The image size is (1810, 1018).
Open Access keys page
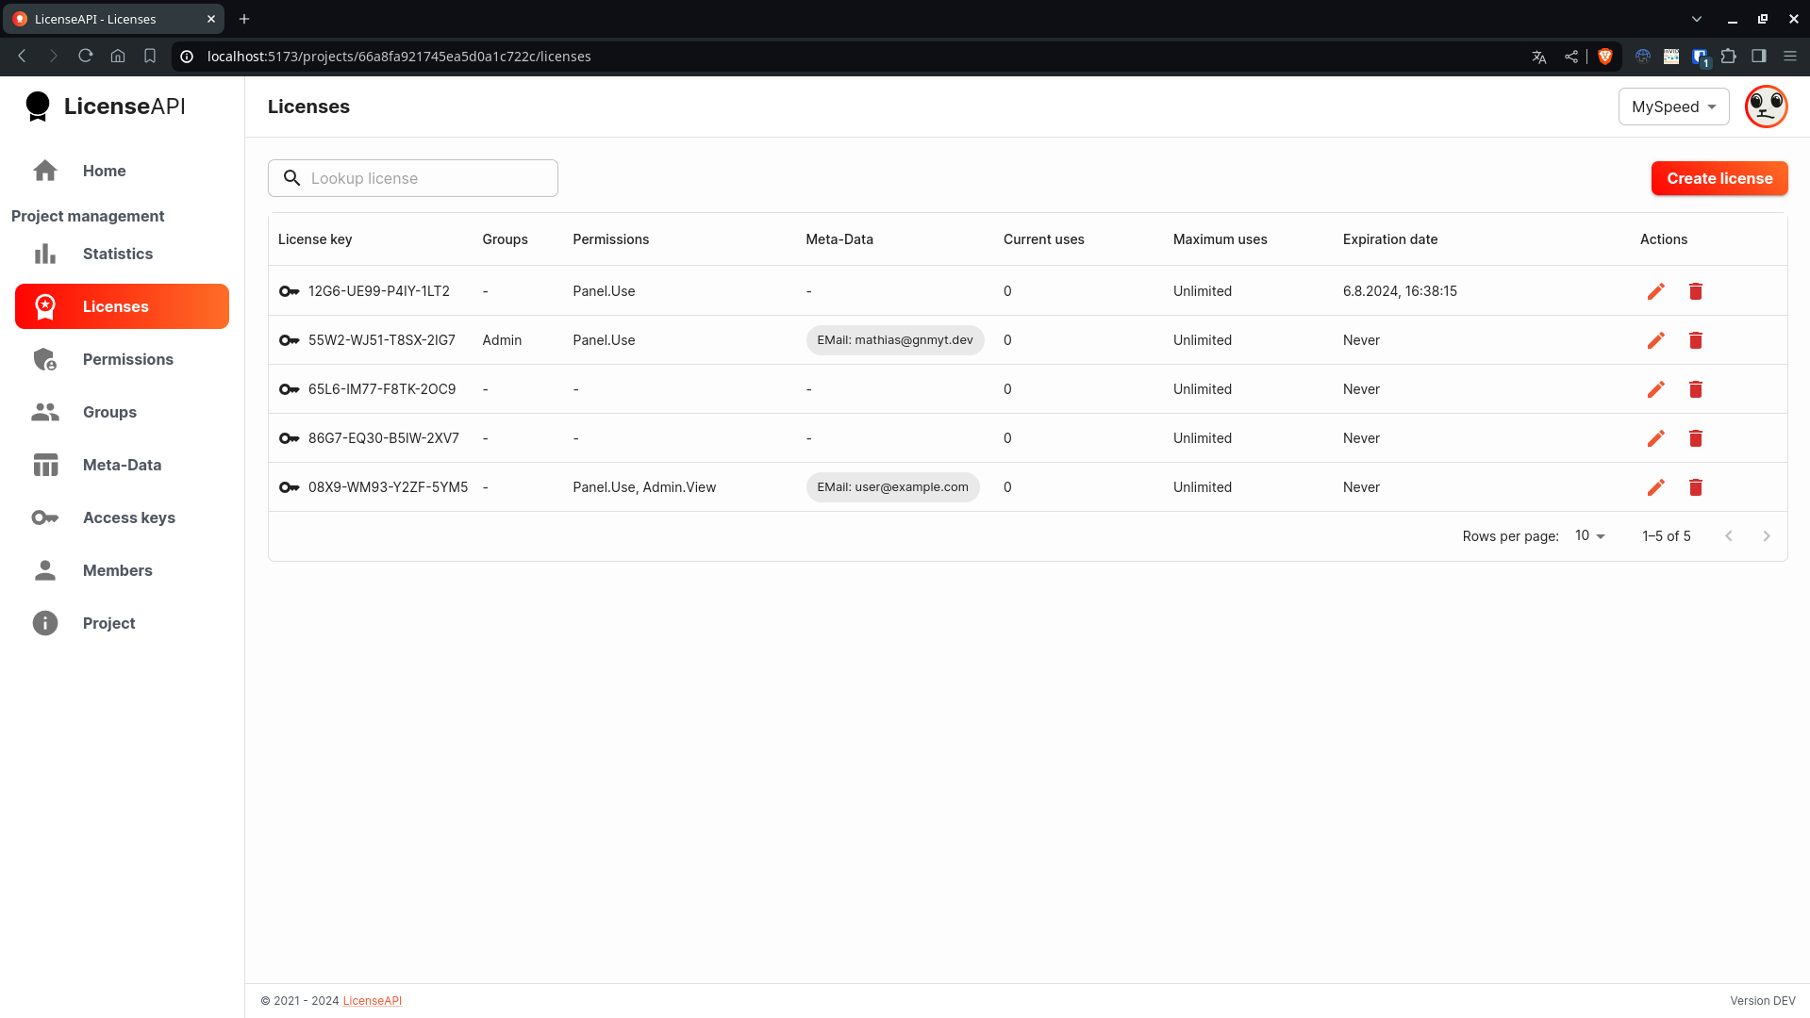tap(122, 517)
